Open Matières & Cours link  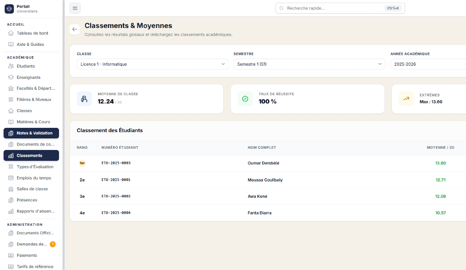31,122
